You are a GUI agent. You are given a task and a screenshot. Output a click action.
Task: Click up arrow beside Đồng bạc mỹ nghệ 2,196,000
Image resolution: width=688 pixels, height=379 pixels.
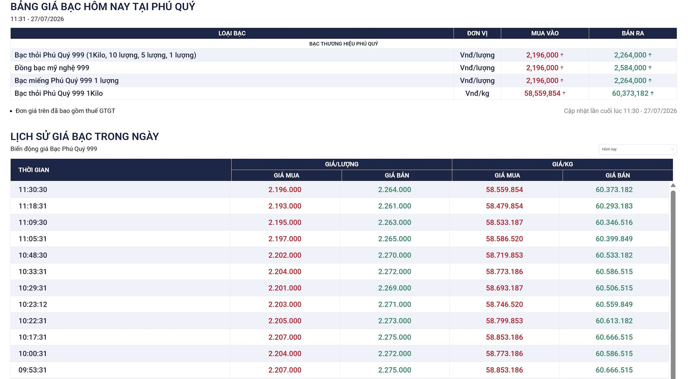[x=562, y=68]
